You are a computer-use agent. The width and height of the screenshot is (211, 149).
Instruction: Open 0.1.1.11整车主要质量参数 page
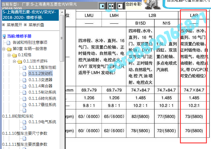(25, 144)
